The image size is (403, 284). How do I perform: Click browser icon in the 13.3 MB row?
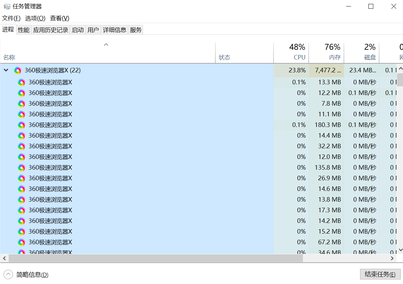click(x=22, y=82)
